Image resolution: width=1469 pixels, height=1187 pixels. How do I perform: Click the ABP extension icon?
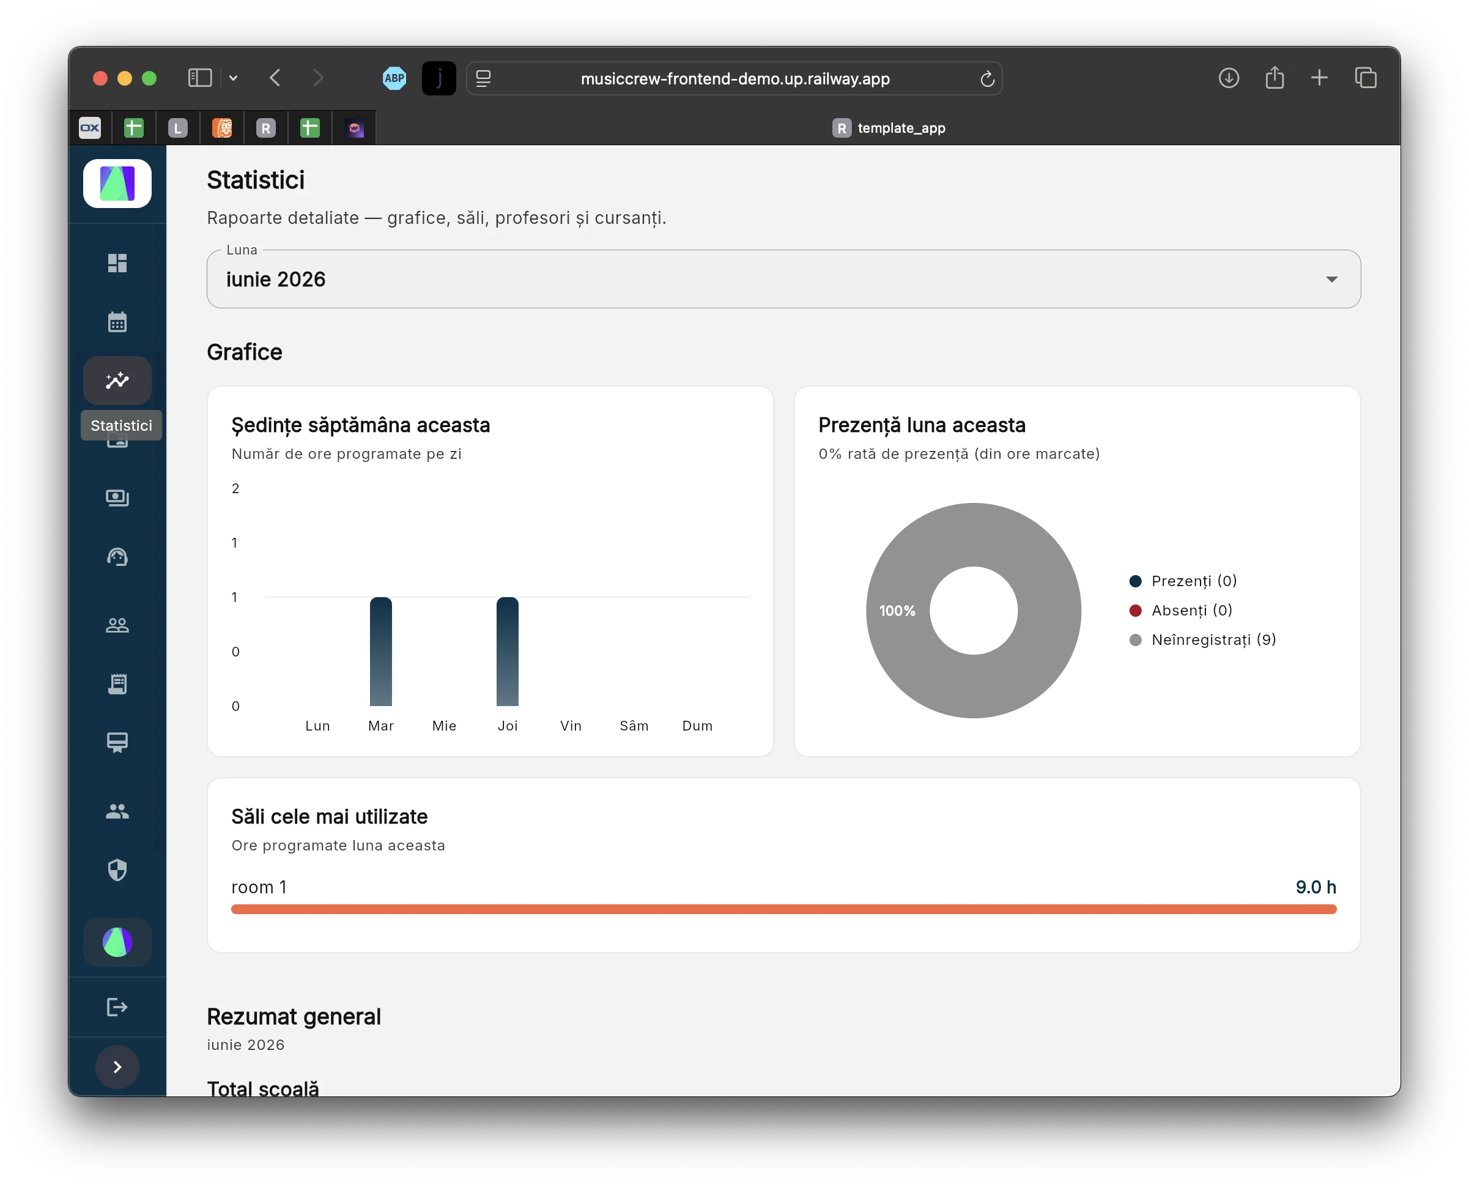394,78
